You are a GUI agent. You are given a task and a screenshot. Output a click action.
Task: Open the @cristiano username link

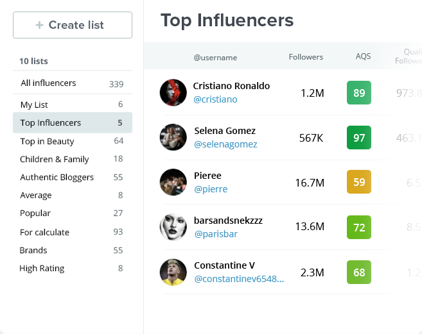(215, 99)
